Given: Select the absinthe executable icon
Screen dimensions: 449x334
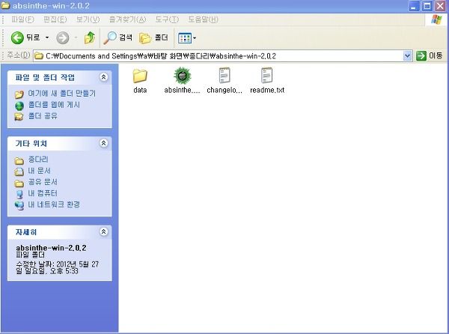Looking at the screenshot, I should tap(182, 76).
